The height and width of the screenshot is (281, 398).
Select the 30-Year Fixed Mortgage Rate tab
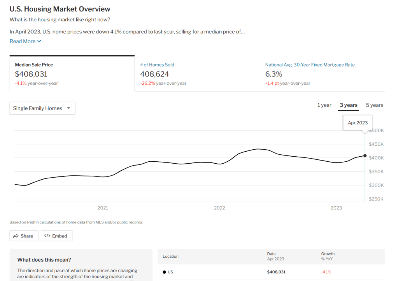[310, 65]
